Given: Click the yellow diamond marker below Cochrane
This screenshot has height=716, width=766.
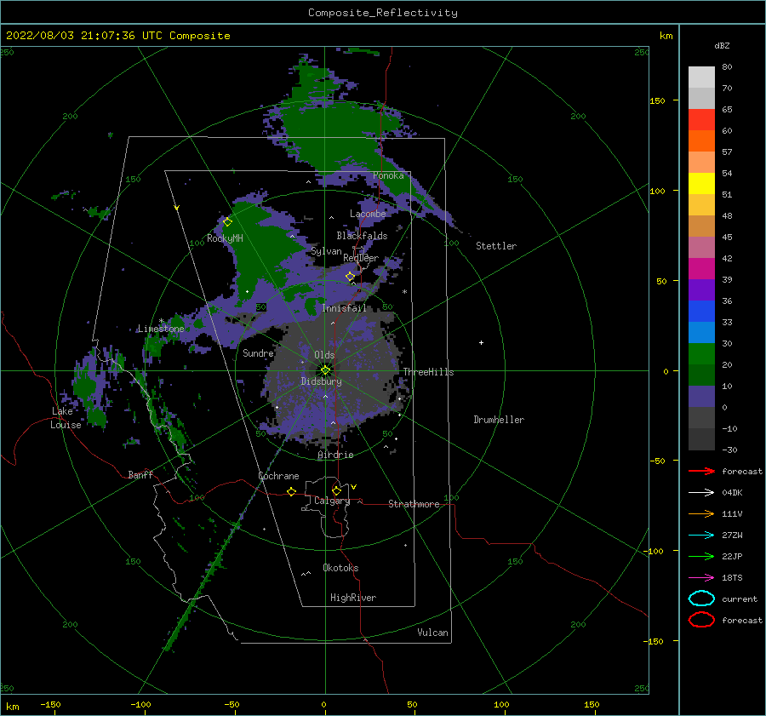Looking at the screenshot, I should (292, 491).
